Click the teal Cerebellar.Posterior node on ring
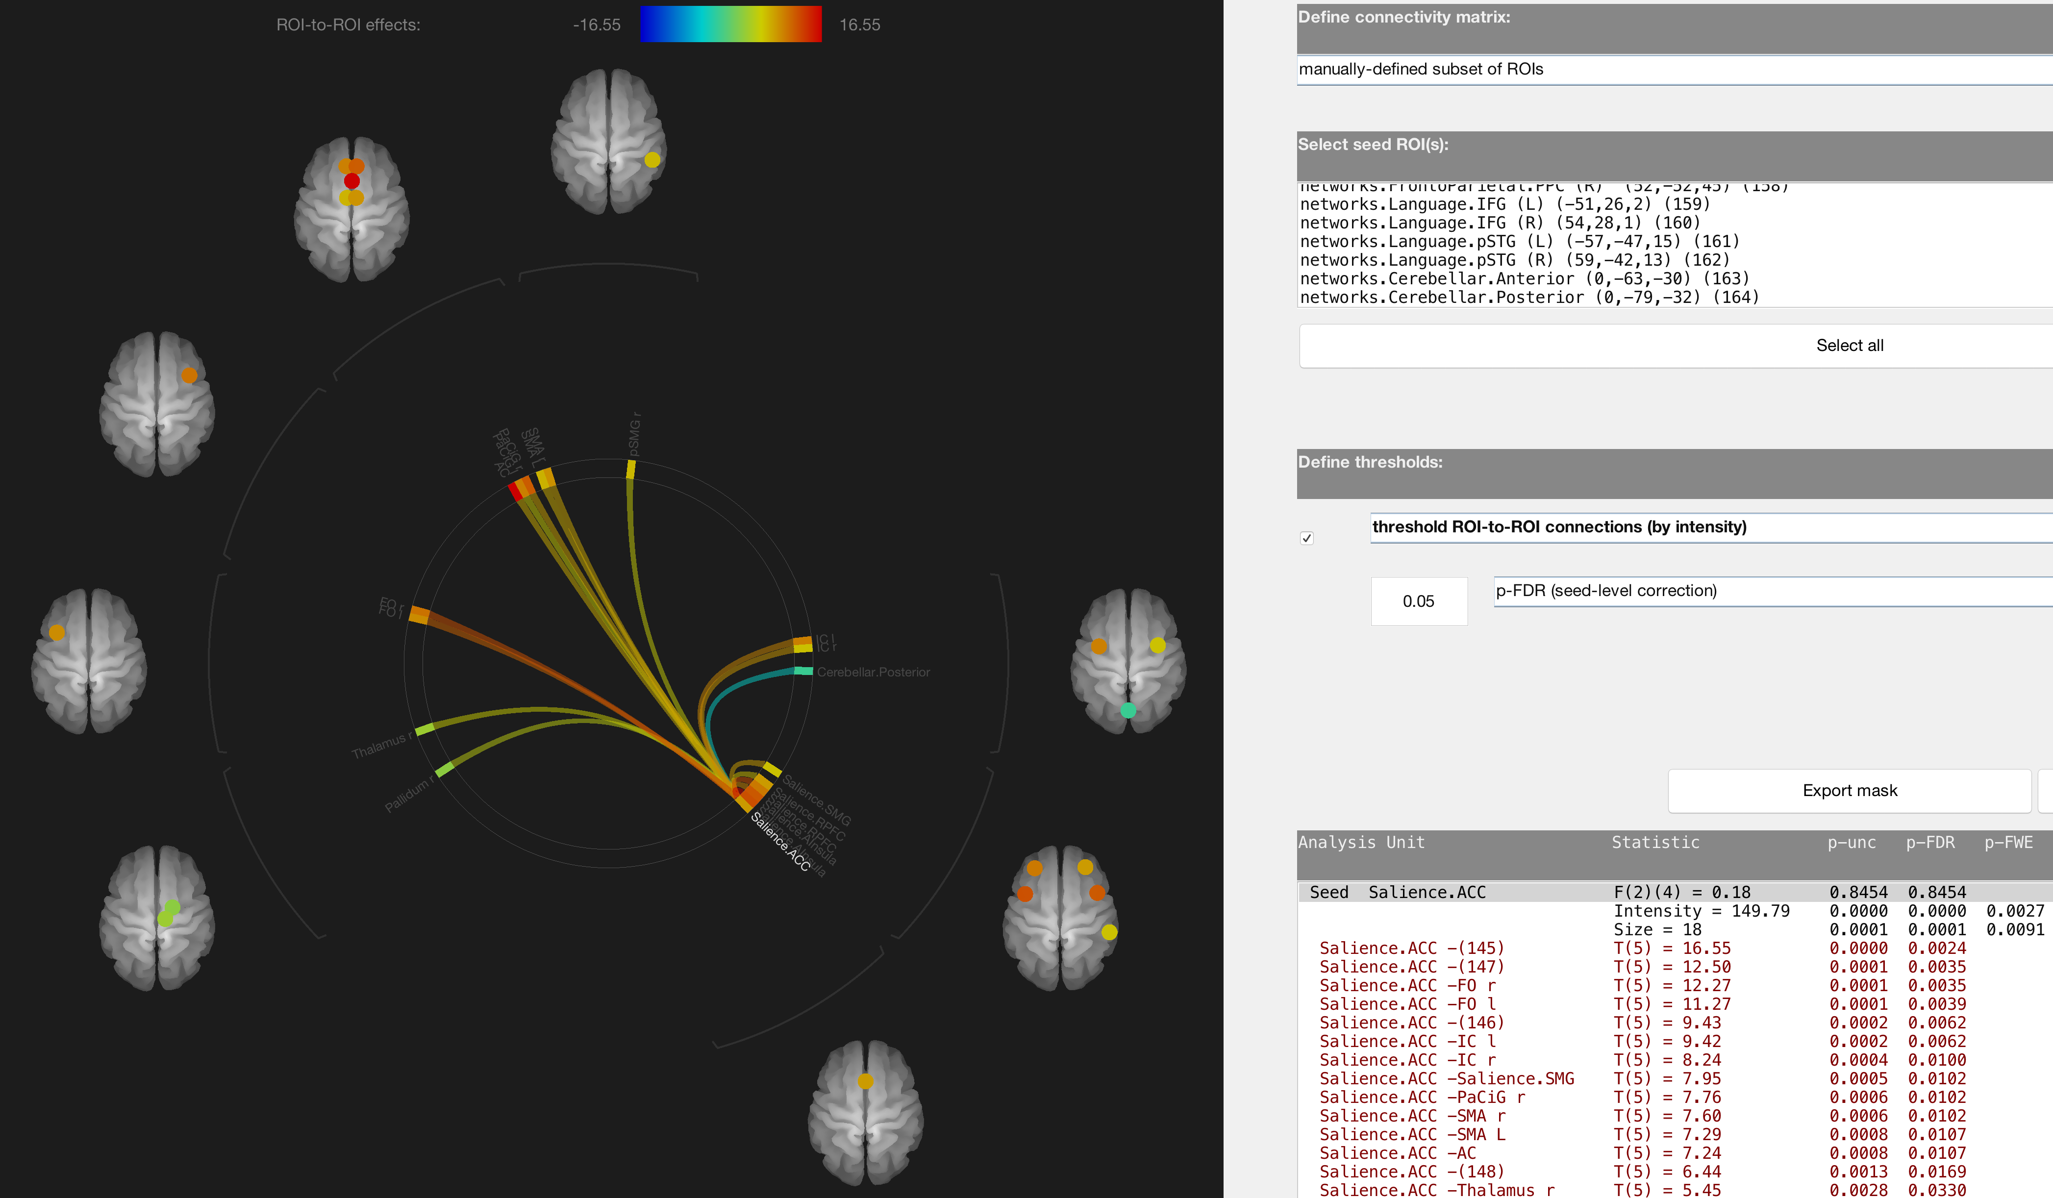The image size is (2053, 1198). (803, 671)
